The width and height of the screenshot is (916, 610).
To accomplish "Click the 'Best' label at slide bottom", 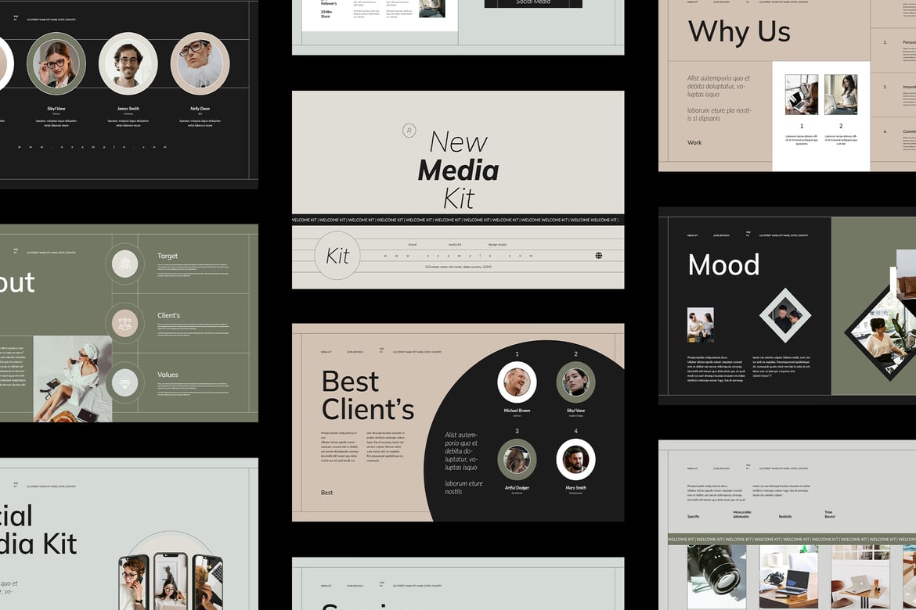I will [x=326, y=493].
